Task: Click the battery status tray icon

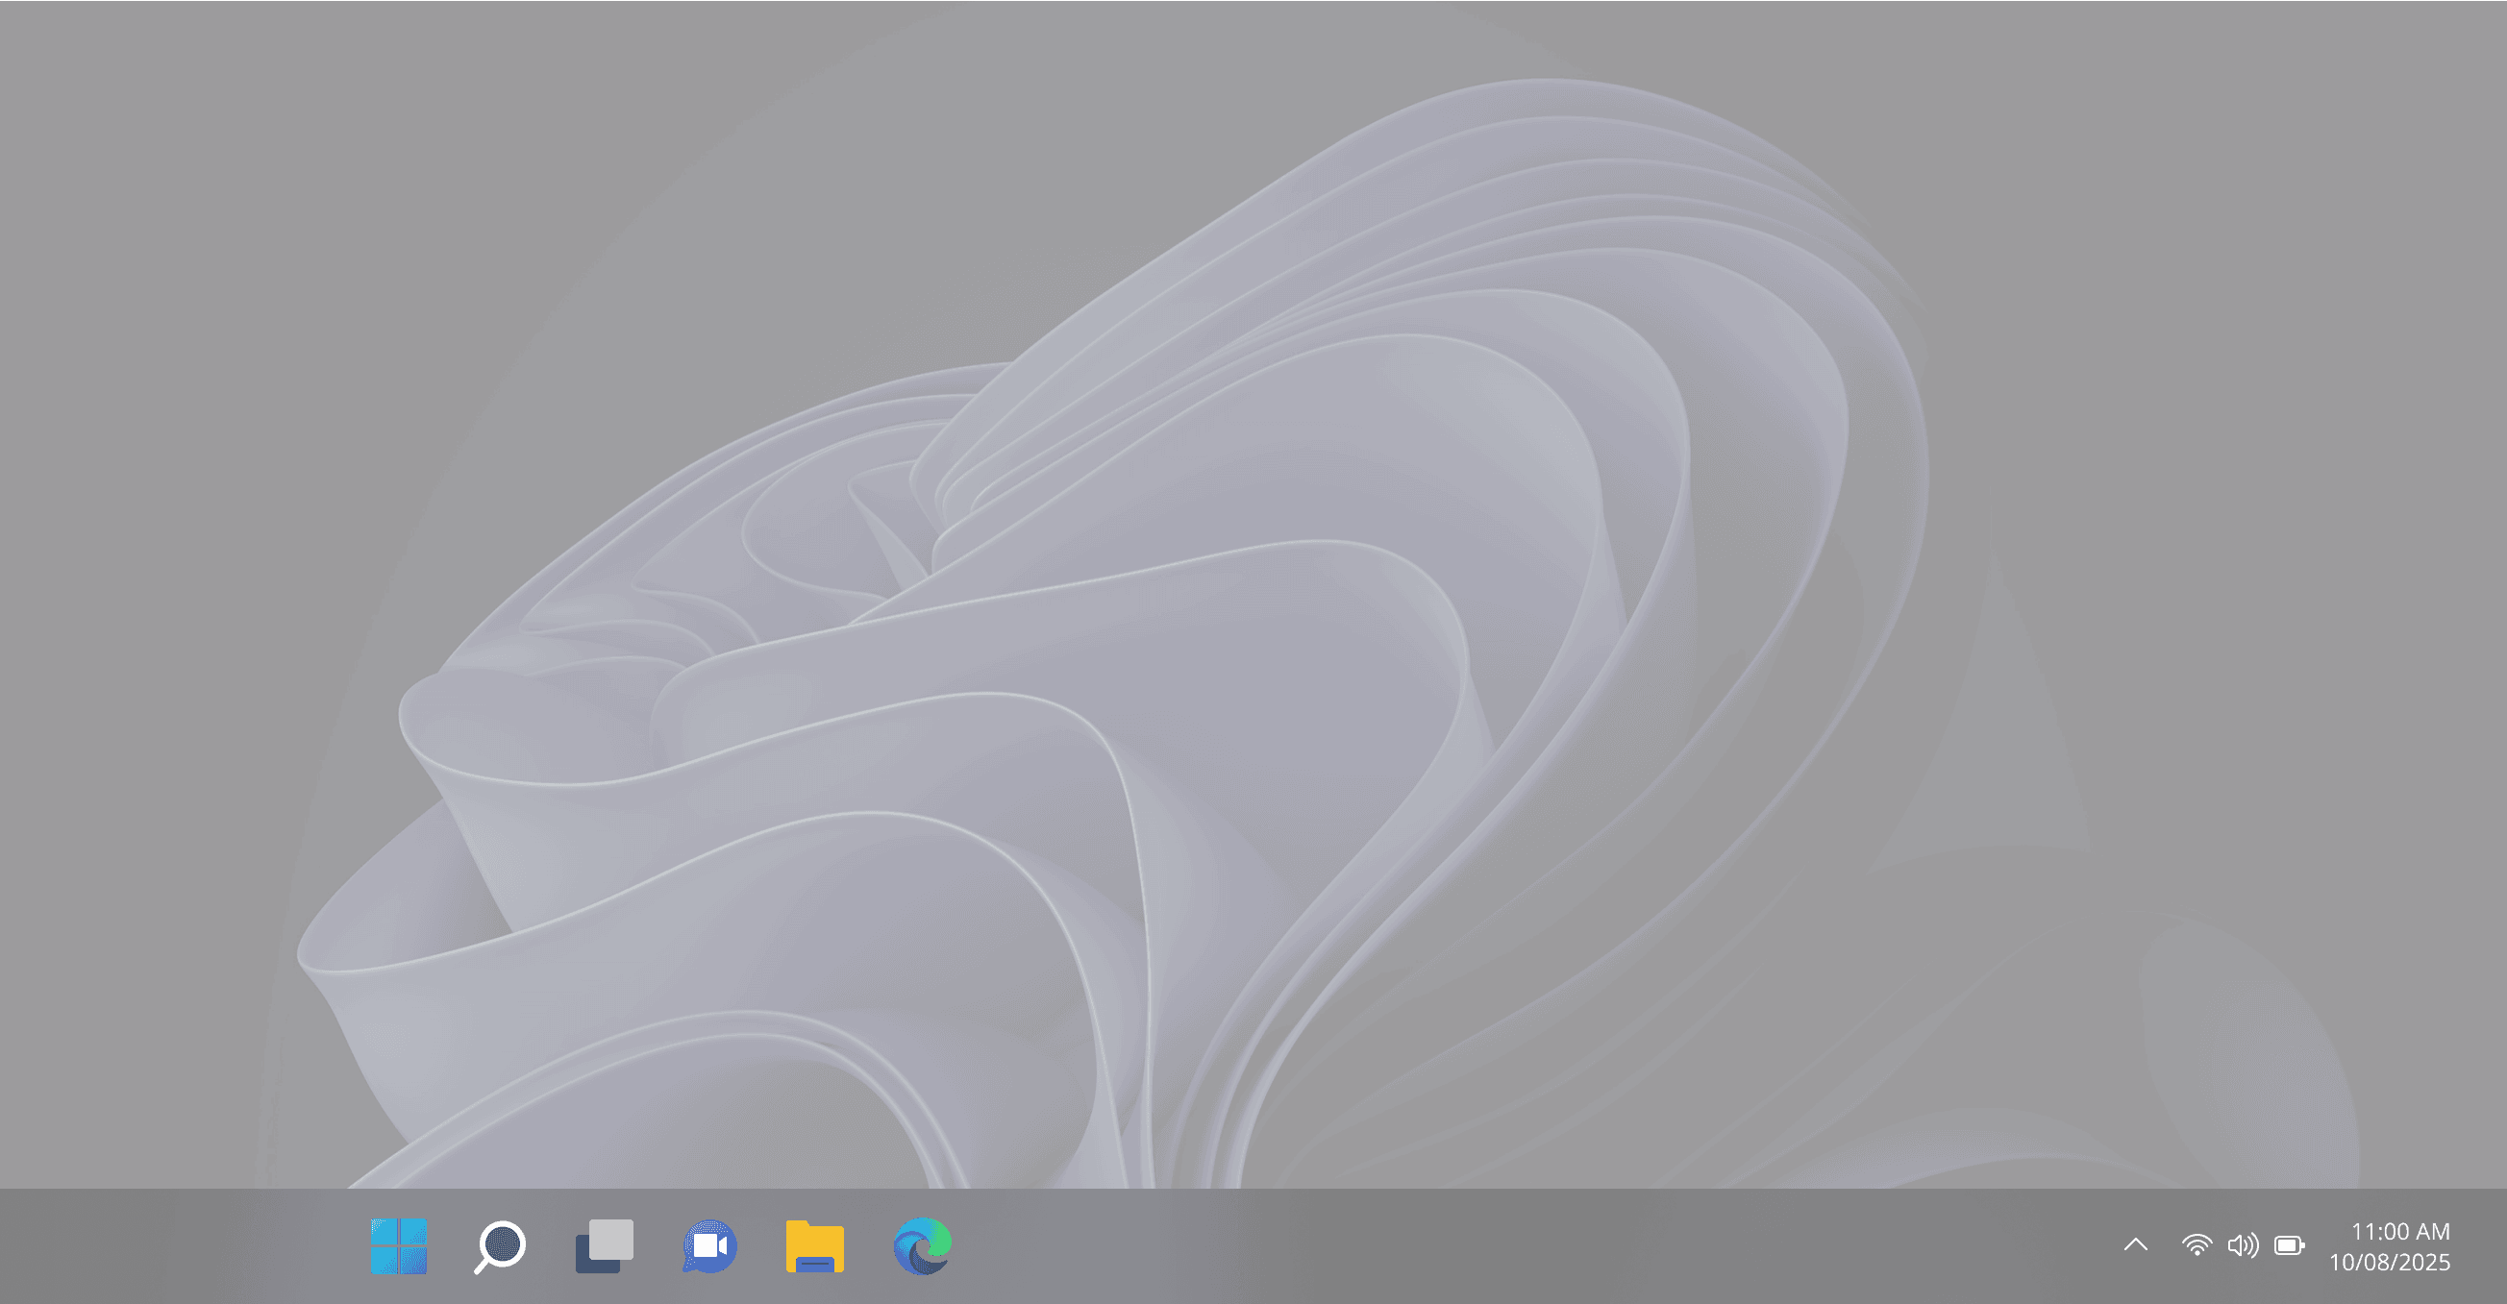Action: [2289, 1244]
